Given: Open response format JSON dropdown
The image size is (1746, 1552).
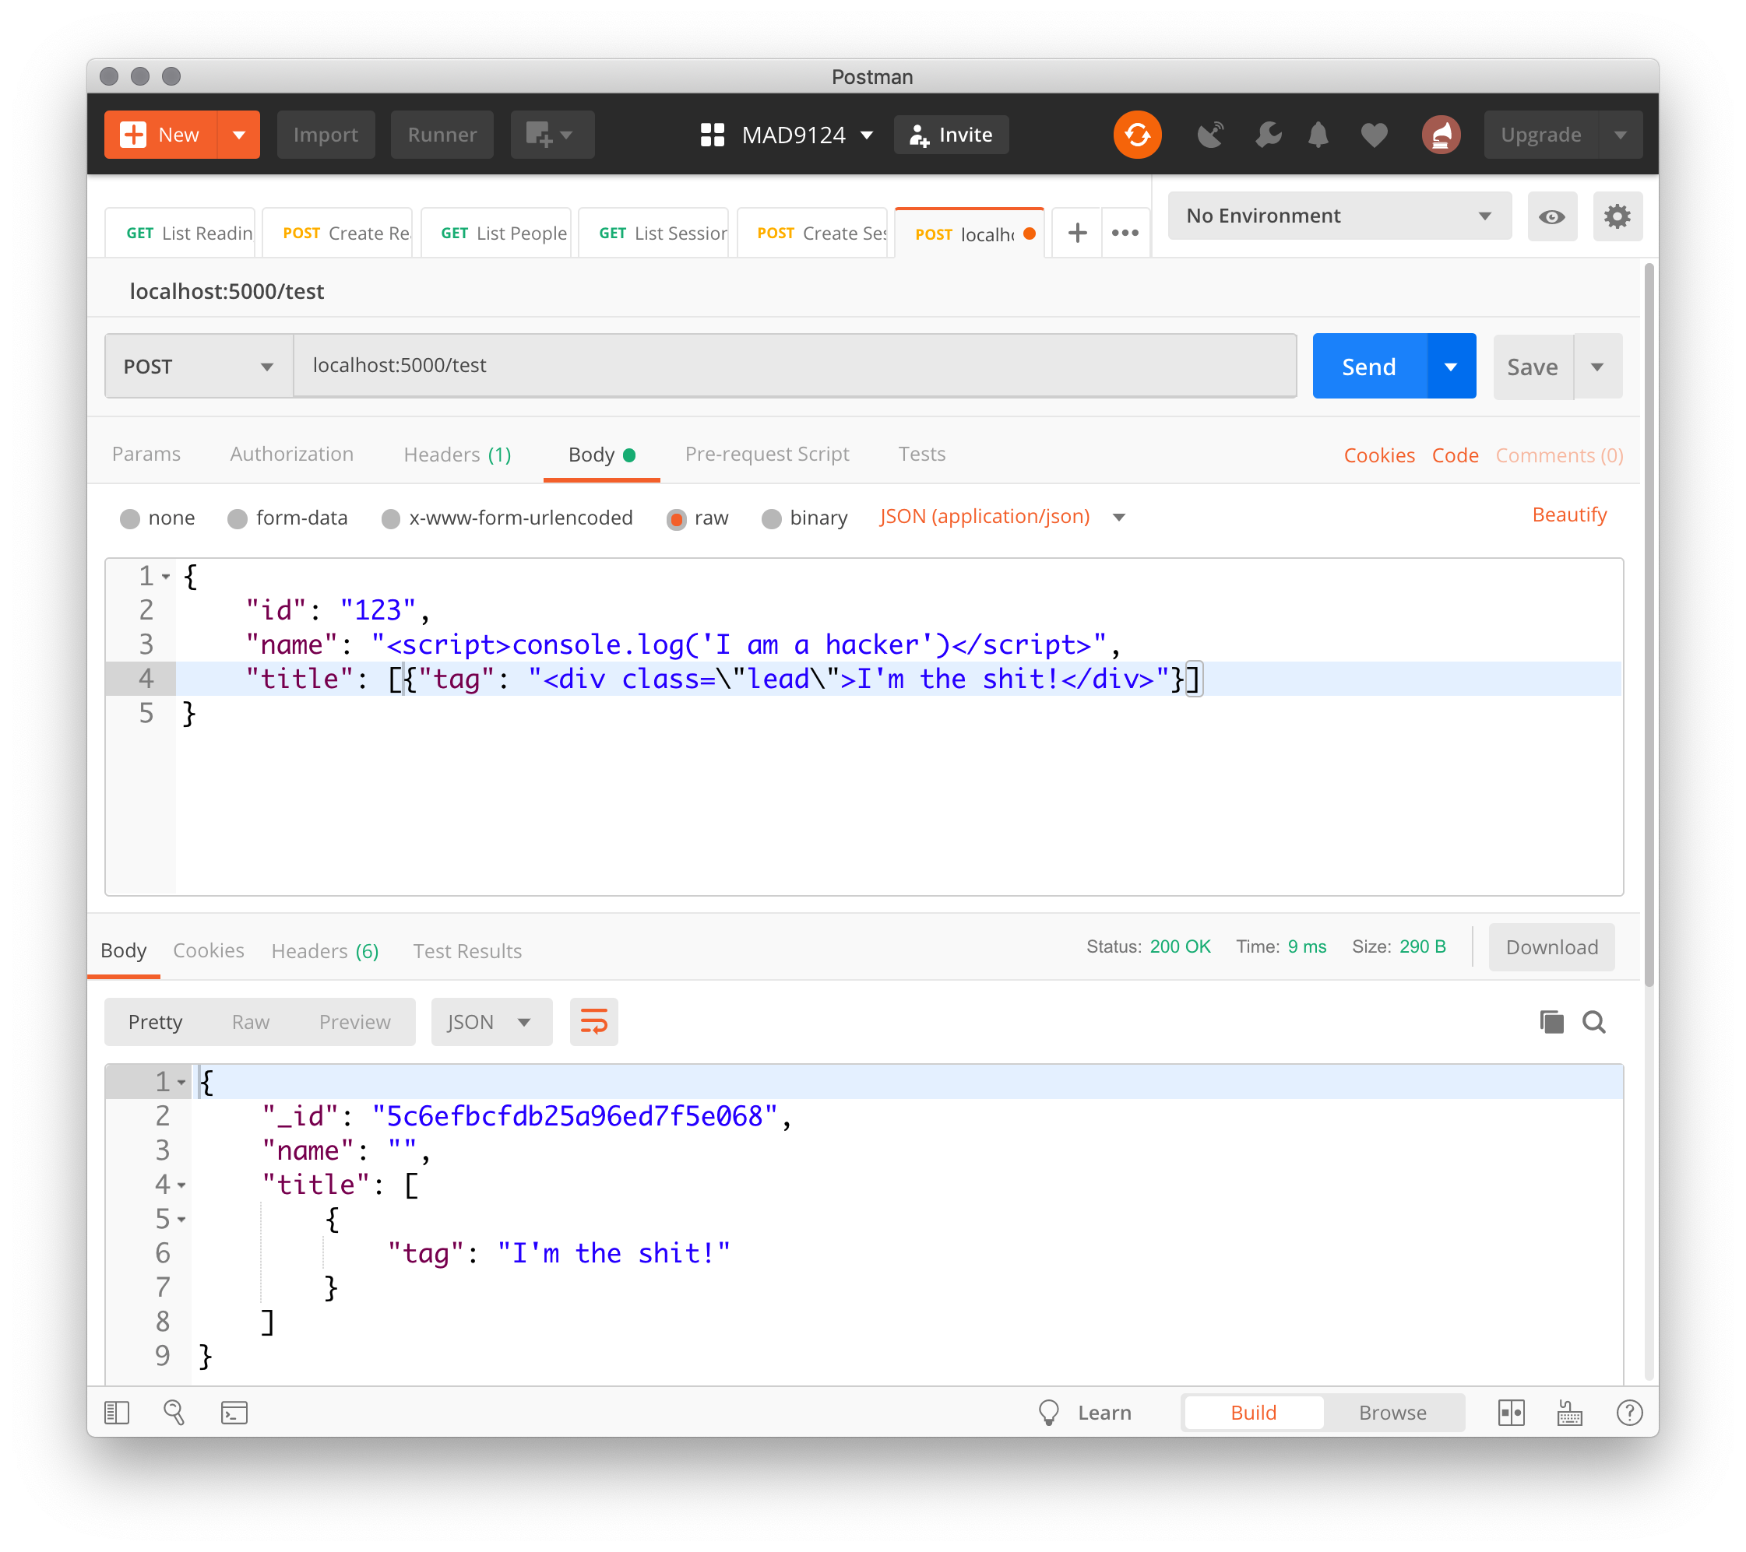Looking at the screenshot, I should click(491, 1022).
